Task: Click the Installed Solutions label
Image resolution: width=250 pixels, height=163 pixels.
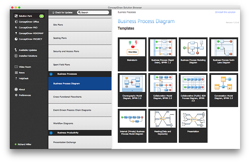Action: [x=28, y=56]
